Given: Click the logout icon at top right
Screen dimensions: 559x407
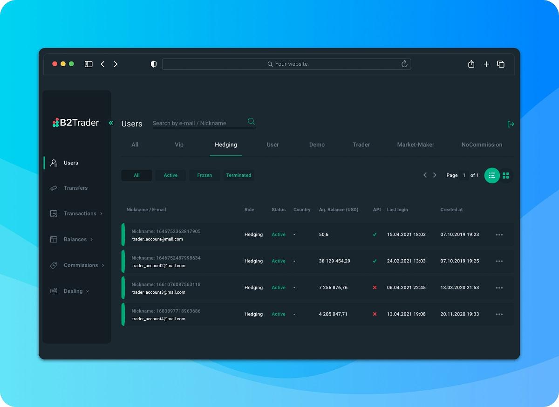Looking at the screenshot, I should tap(511, 124).
